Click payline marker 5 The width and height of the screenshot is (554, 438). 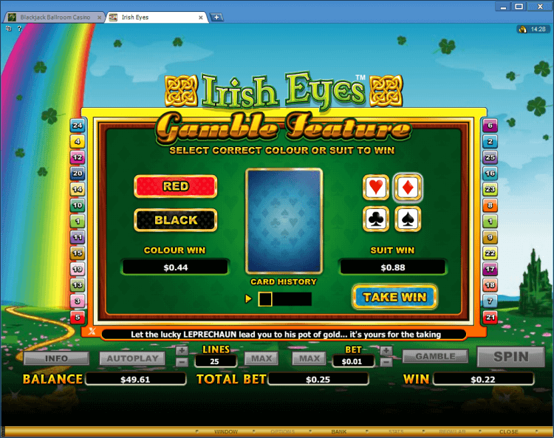pyautogui.click(x=78, y=317)
